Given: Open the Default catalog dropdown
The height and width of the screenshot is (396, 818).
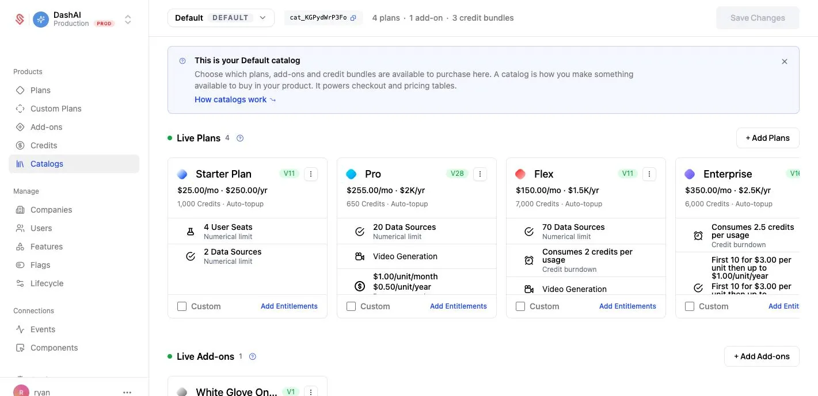Looking at the screenshot, I should pos(221,18).
